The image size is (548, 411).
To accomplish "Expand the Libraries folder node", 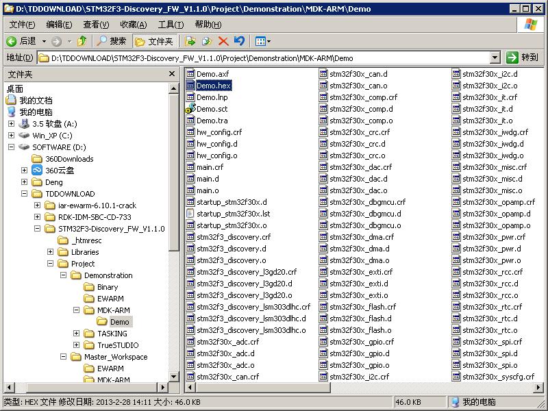I will point(50,251).
